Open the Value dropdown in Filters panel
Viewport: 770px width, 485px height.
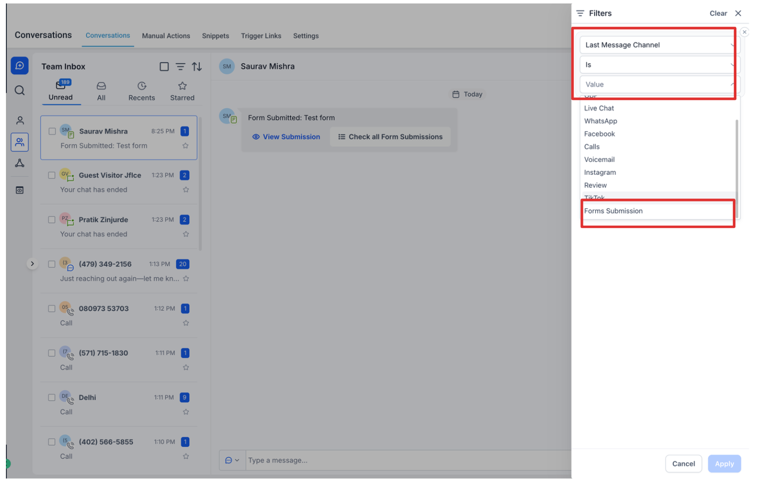coord(657,84)
